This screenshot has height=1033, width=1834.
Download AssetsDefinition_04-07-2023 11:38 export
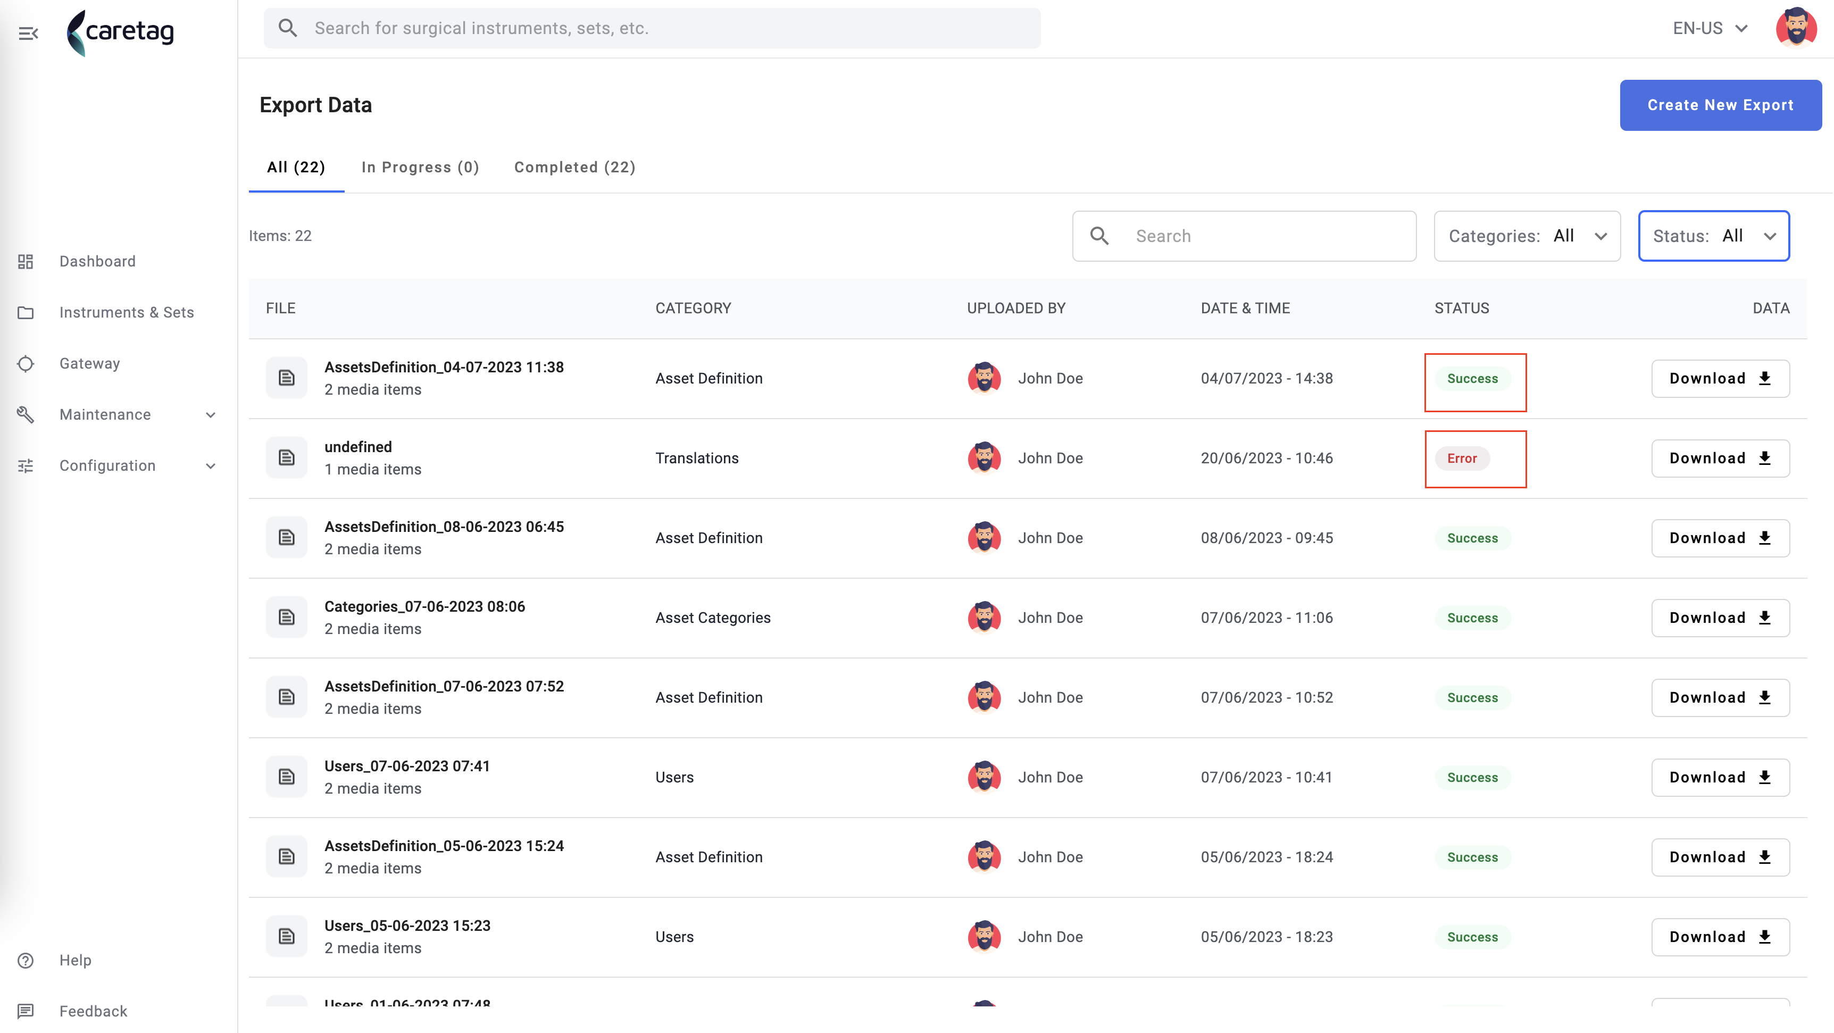(x=1720, y=378)
